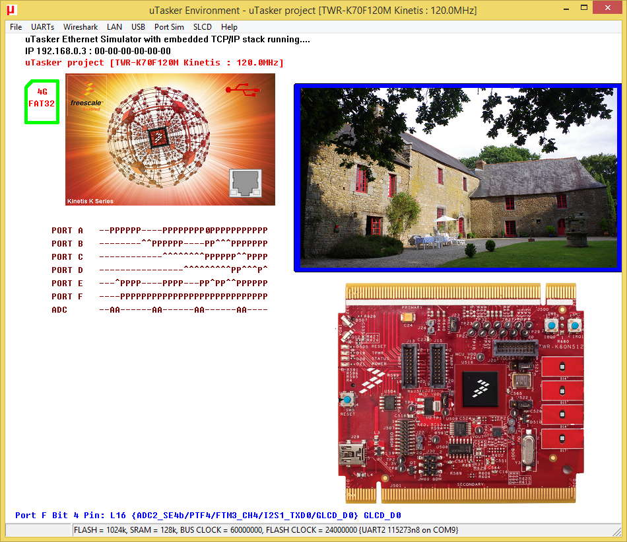Click the green 4G FAT32 SD card icon
This screenshot has height=542, width=627.
click(42, 102)
